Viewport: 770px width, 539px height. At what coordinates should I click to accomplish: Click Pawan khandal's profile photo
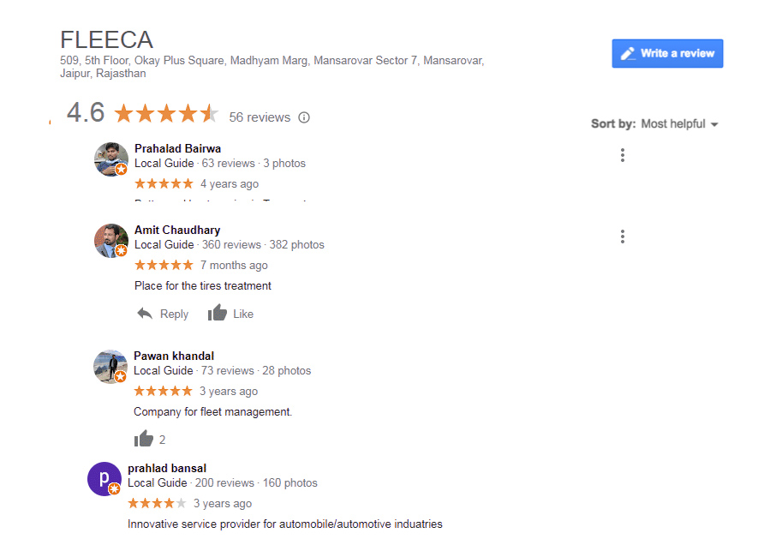(x=110, y=367)
